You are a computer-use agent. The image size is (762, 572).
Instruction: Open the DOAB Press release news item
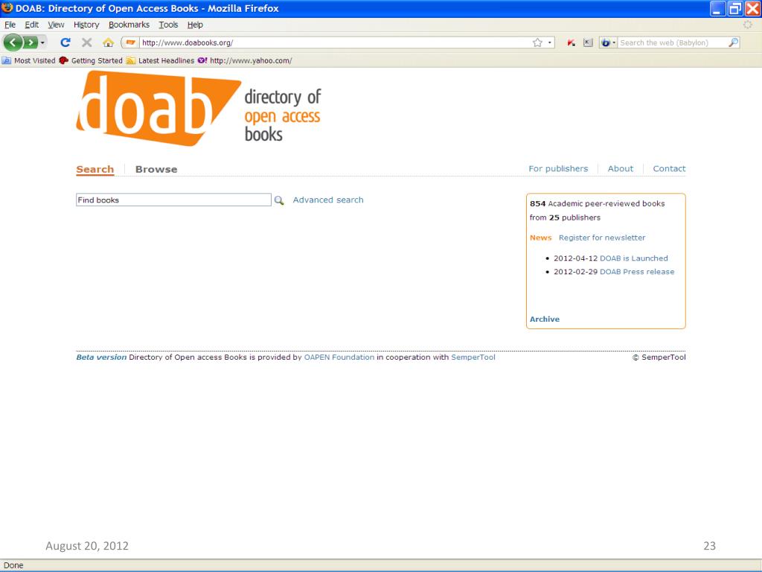click(x=637, y=272)
